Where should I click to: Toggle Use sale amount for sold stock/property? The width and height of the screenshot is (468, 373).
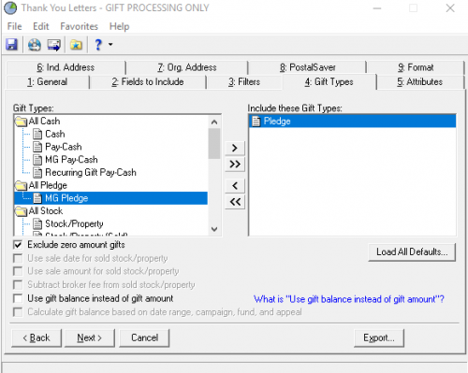[x=18, y=271]
